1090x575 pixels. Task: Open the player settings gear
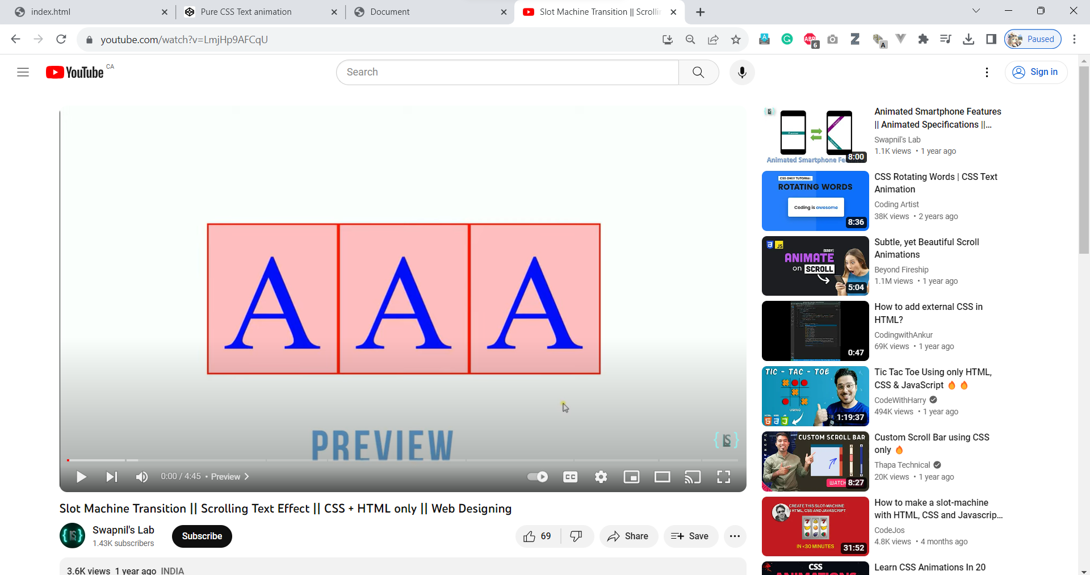tap(601, 477)
